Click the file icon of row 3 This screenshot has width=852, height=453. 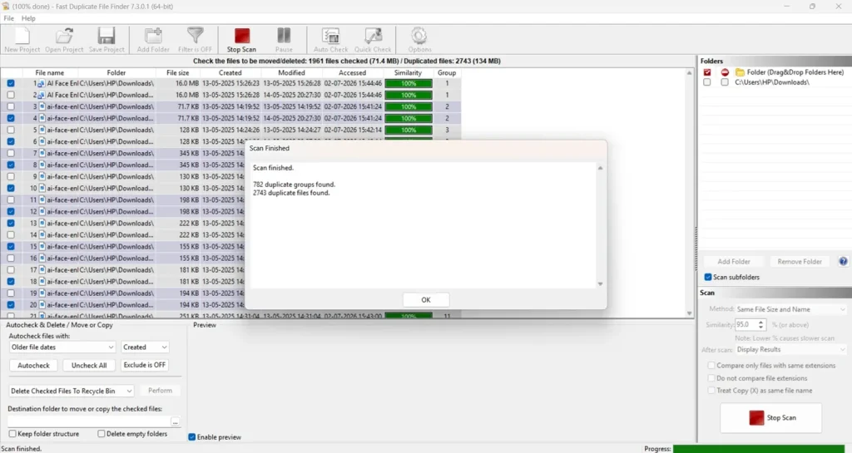(42, 107)
